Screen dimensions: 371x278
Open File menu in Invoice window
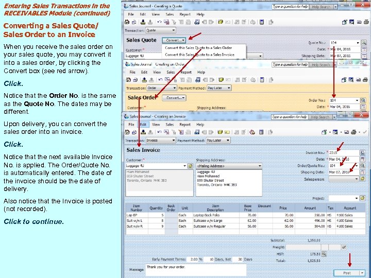click(x=131, y=125)
